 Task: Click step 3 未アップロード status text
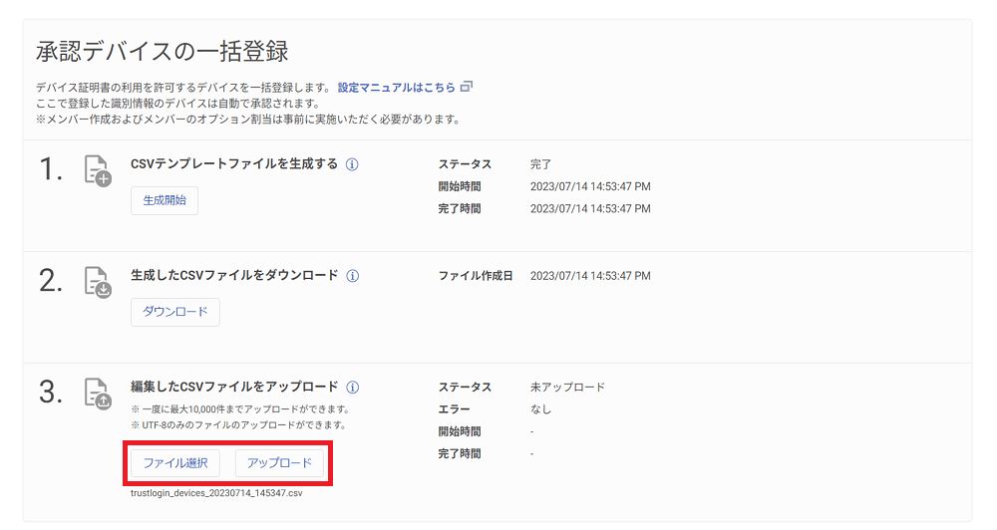coord(567,387)
